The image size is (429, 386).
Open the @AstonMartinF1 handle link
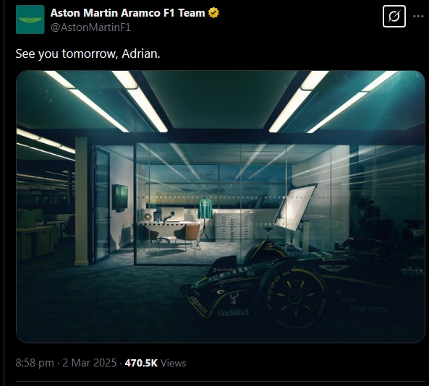coord(90,27)
